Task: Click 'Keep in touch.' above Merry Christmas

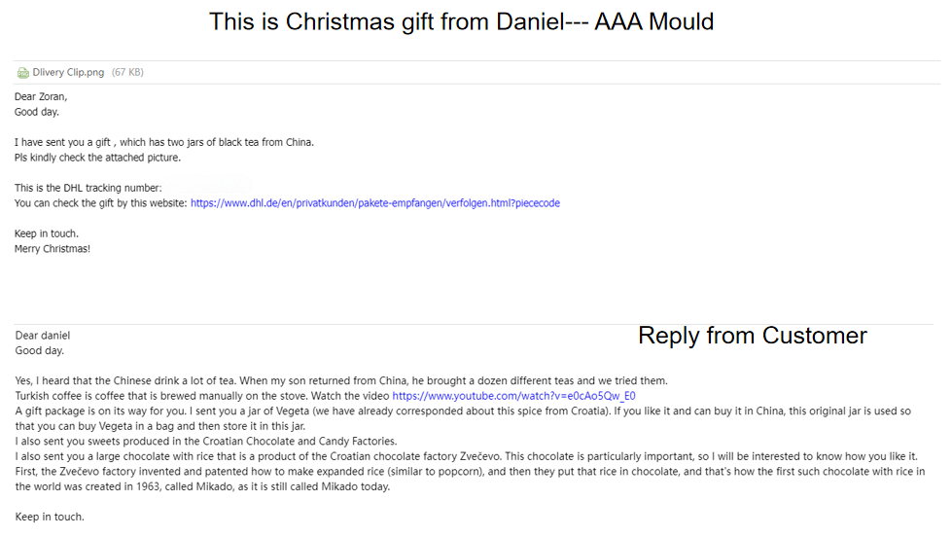Action: [x=47, y=233]
